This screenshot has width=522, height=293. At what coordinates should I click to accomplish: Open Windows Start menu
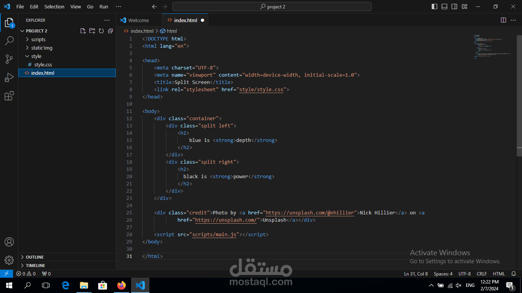[x=9, y=285]
